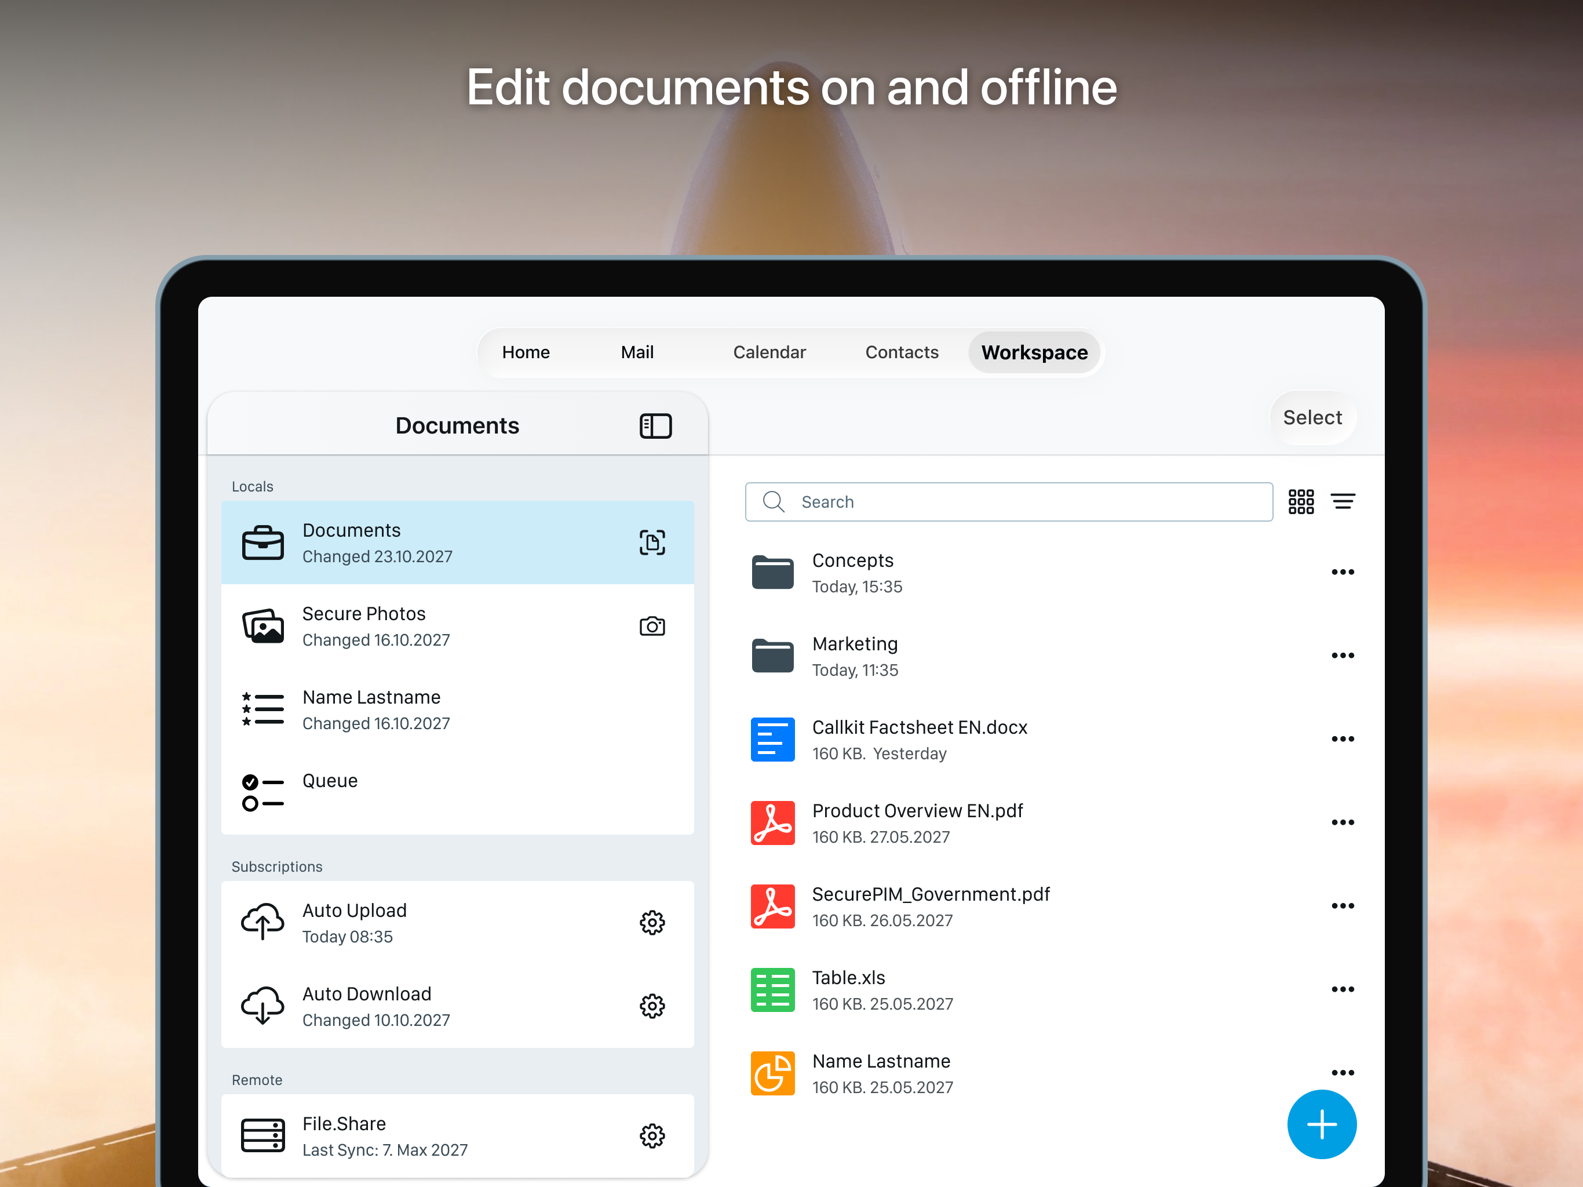Click the Secure Photos gallery icon

pyautogui.click(x=262, y=627)
